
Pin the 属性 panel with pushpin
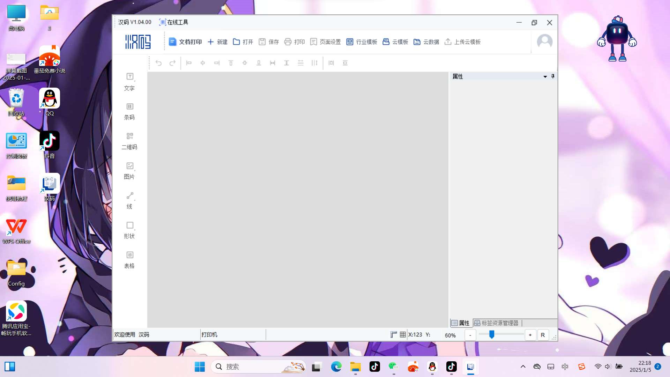(x=553, y=76)
